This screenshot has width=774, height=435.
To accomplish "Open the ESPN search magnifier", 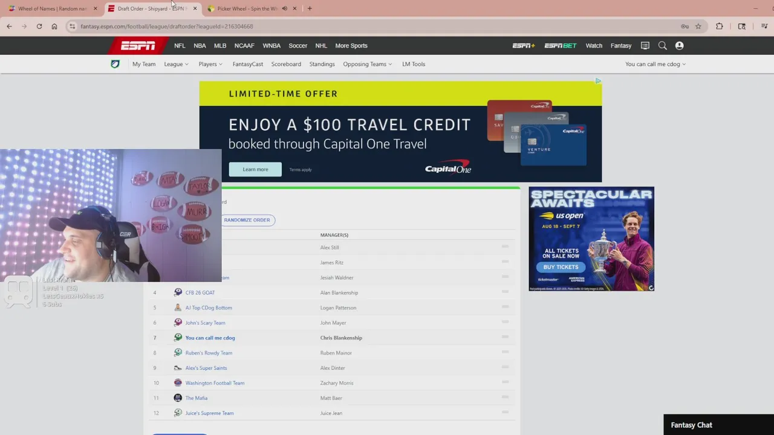I will 663,45.
